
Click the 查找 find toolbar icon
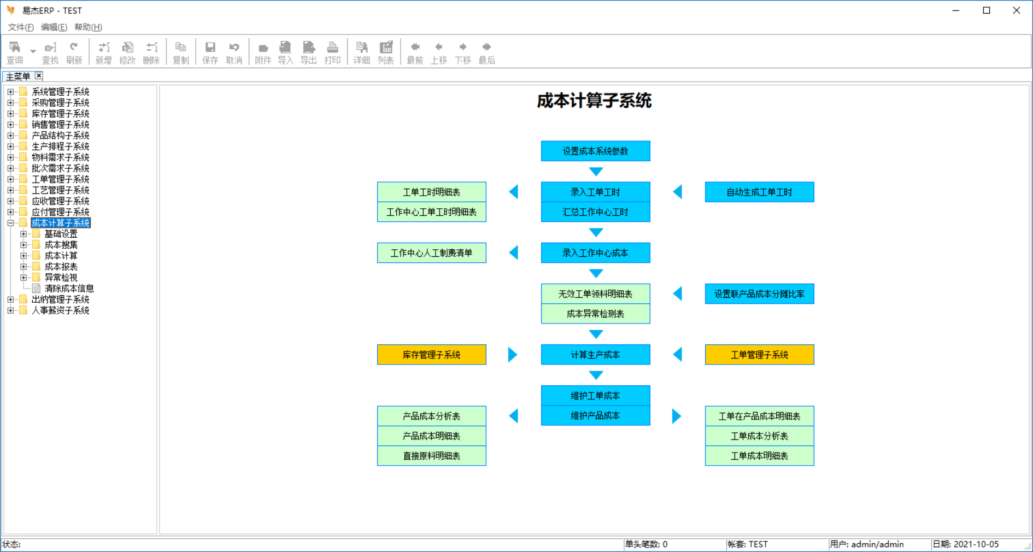pos(50,52)
